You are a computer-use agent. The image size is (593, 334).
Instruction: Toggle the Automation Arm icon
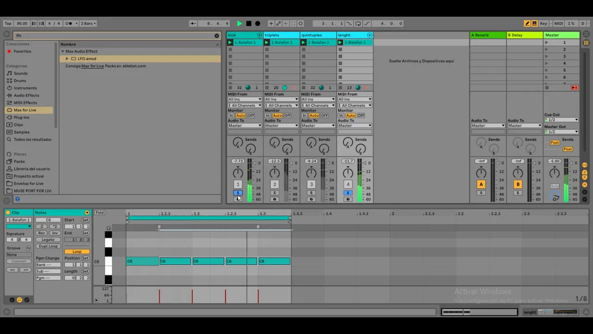click(x=278, y=24)
